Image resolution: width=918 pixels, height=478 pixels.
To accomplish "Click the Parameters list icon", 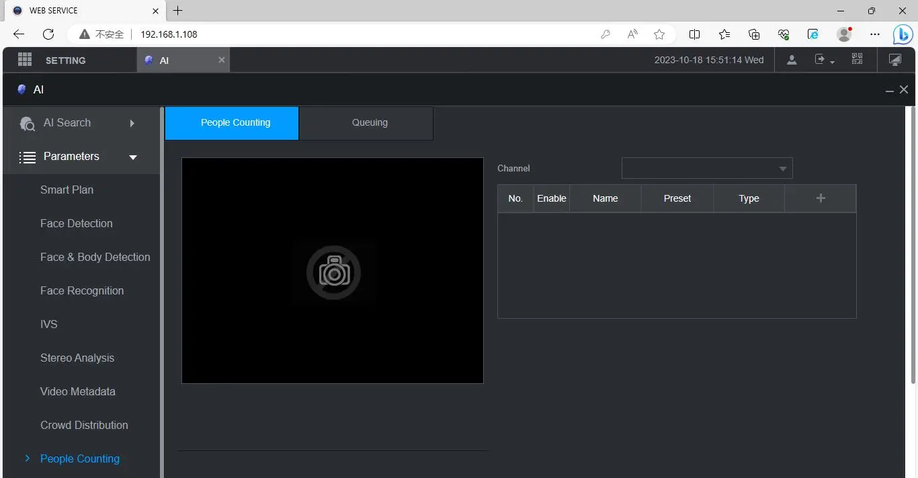I will tap(28, 157).
